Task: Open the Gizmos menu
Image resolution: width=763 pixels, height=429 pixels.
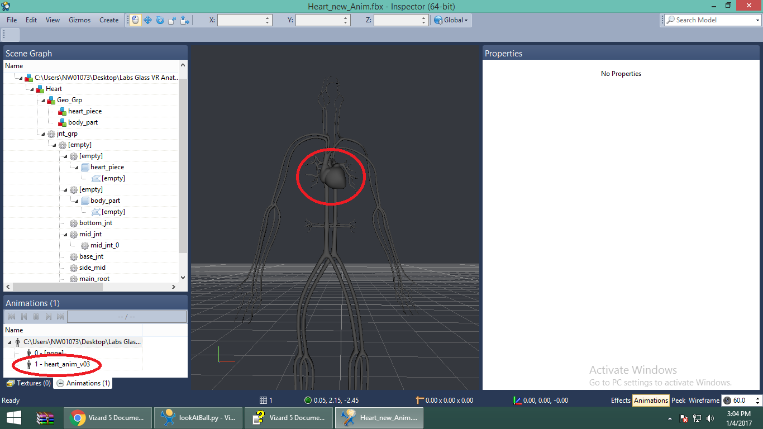Action: pyautogui.click(x=79, y=20)
